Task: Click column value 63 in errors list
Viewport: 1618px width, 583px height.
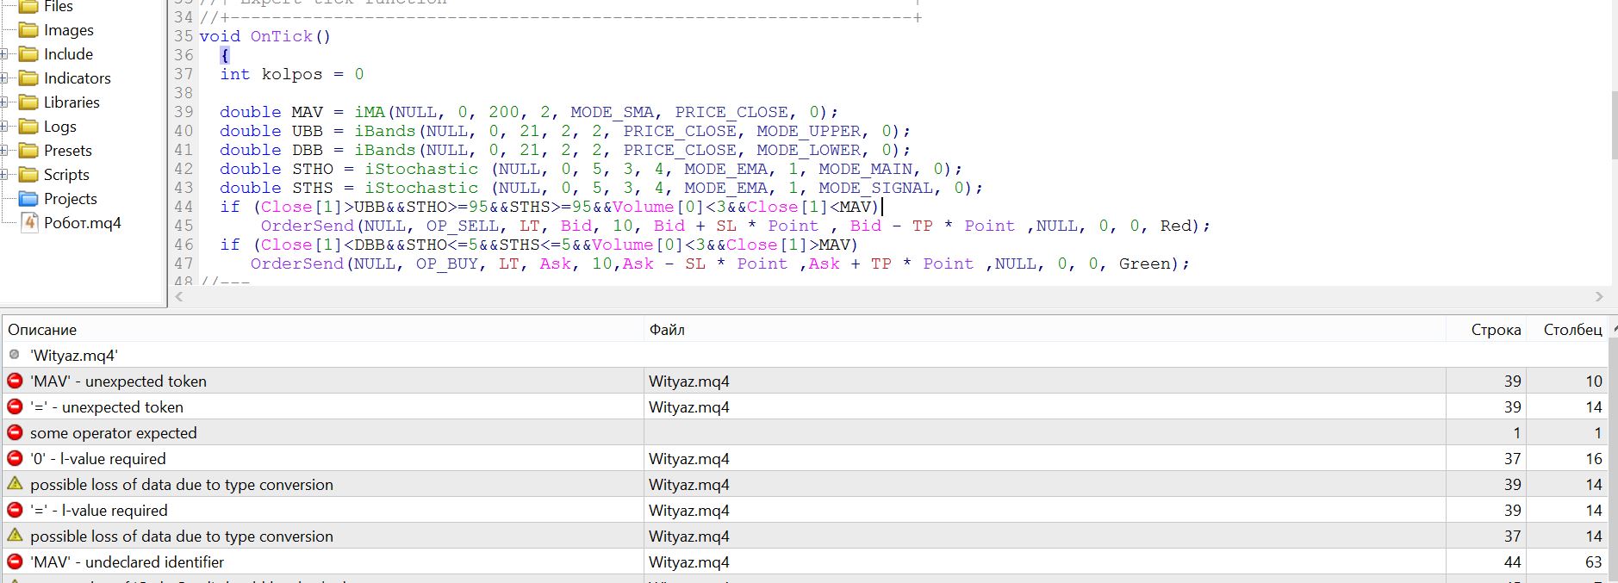Action: [x=1593, y=562]
